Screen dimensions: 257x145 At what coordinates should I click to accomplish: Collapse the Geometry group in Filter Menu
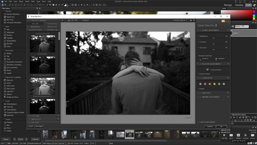(4, 51)
